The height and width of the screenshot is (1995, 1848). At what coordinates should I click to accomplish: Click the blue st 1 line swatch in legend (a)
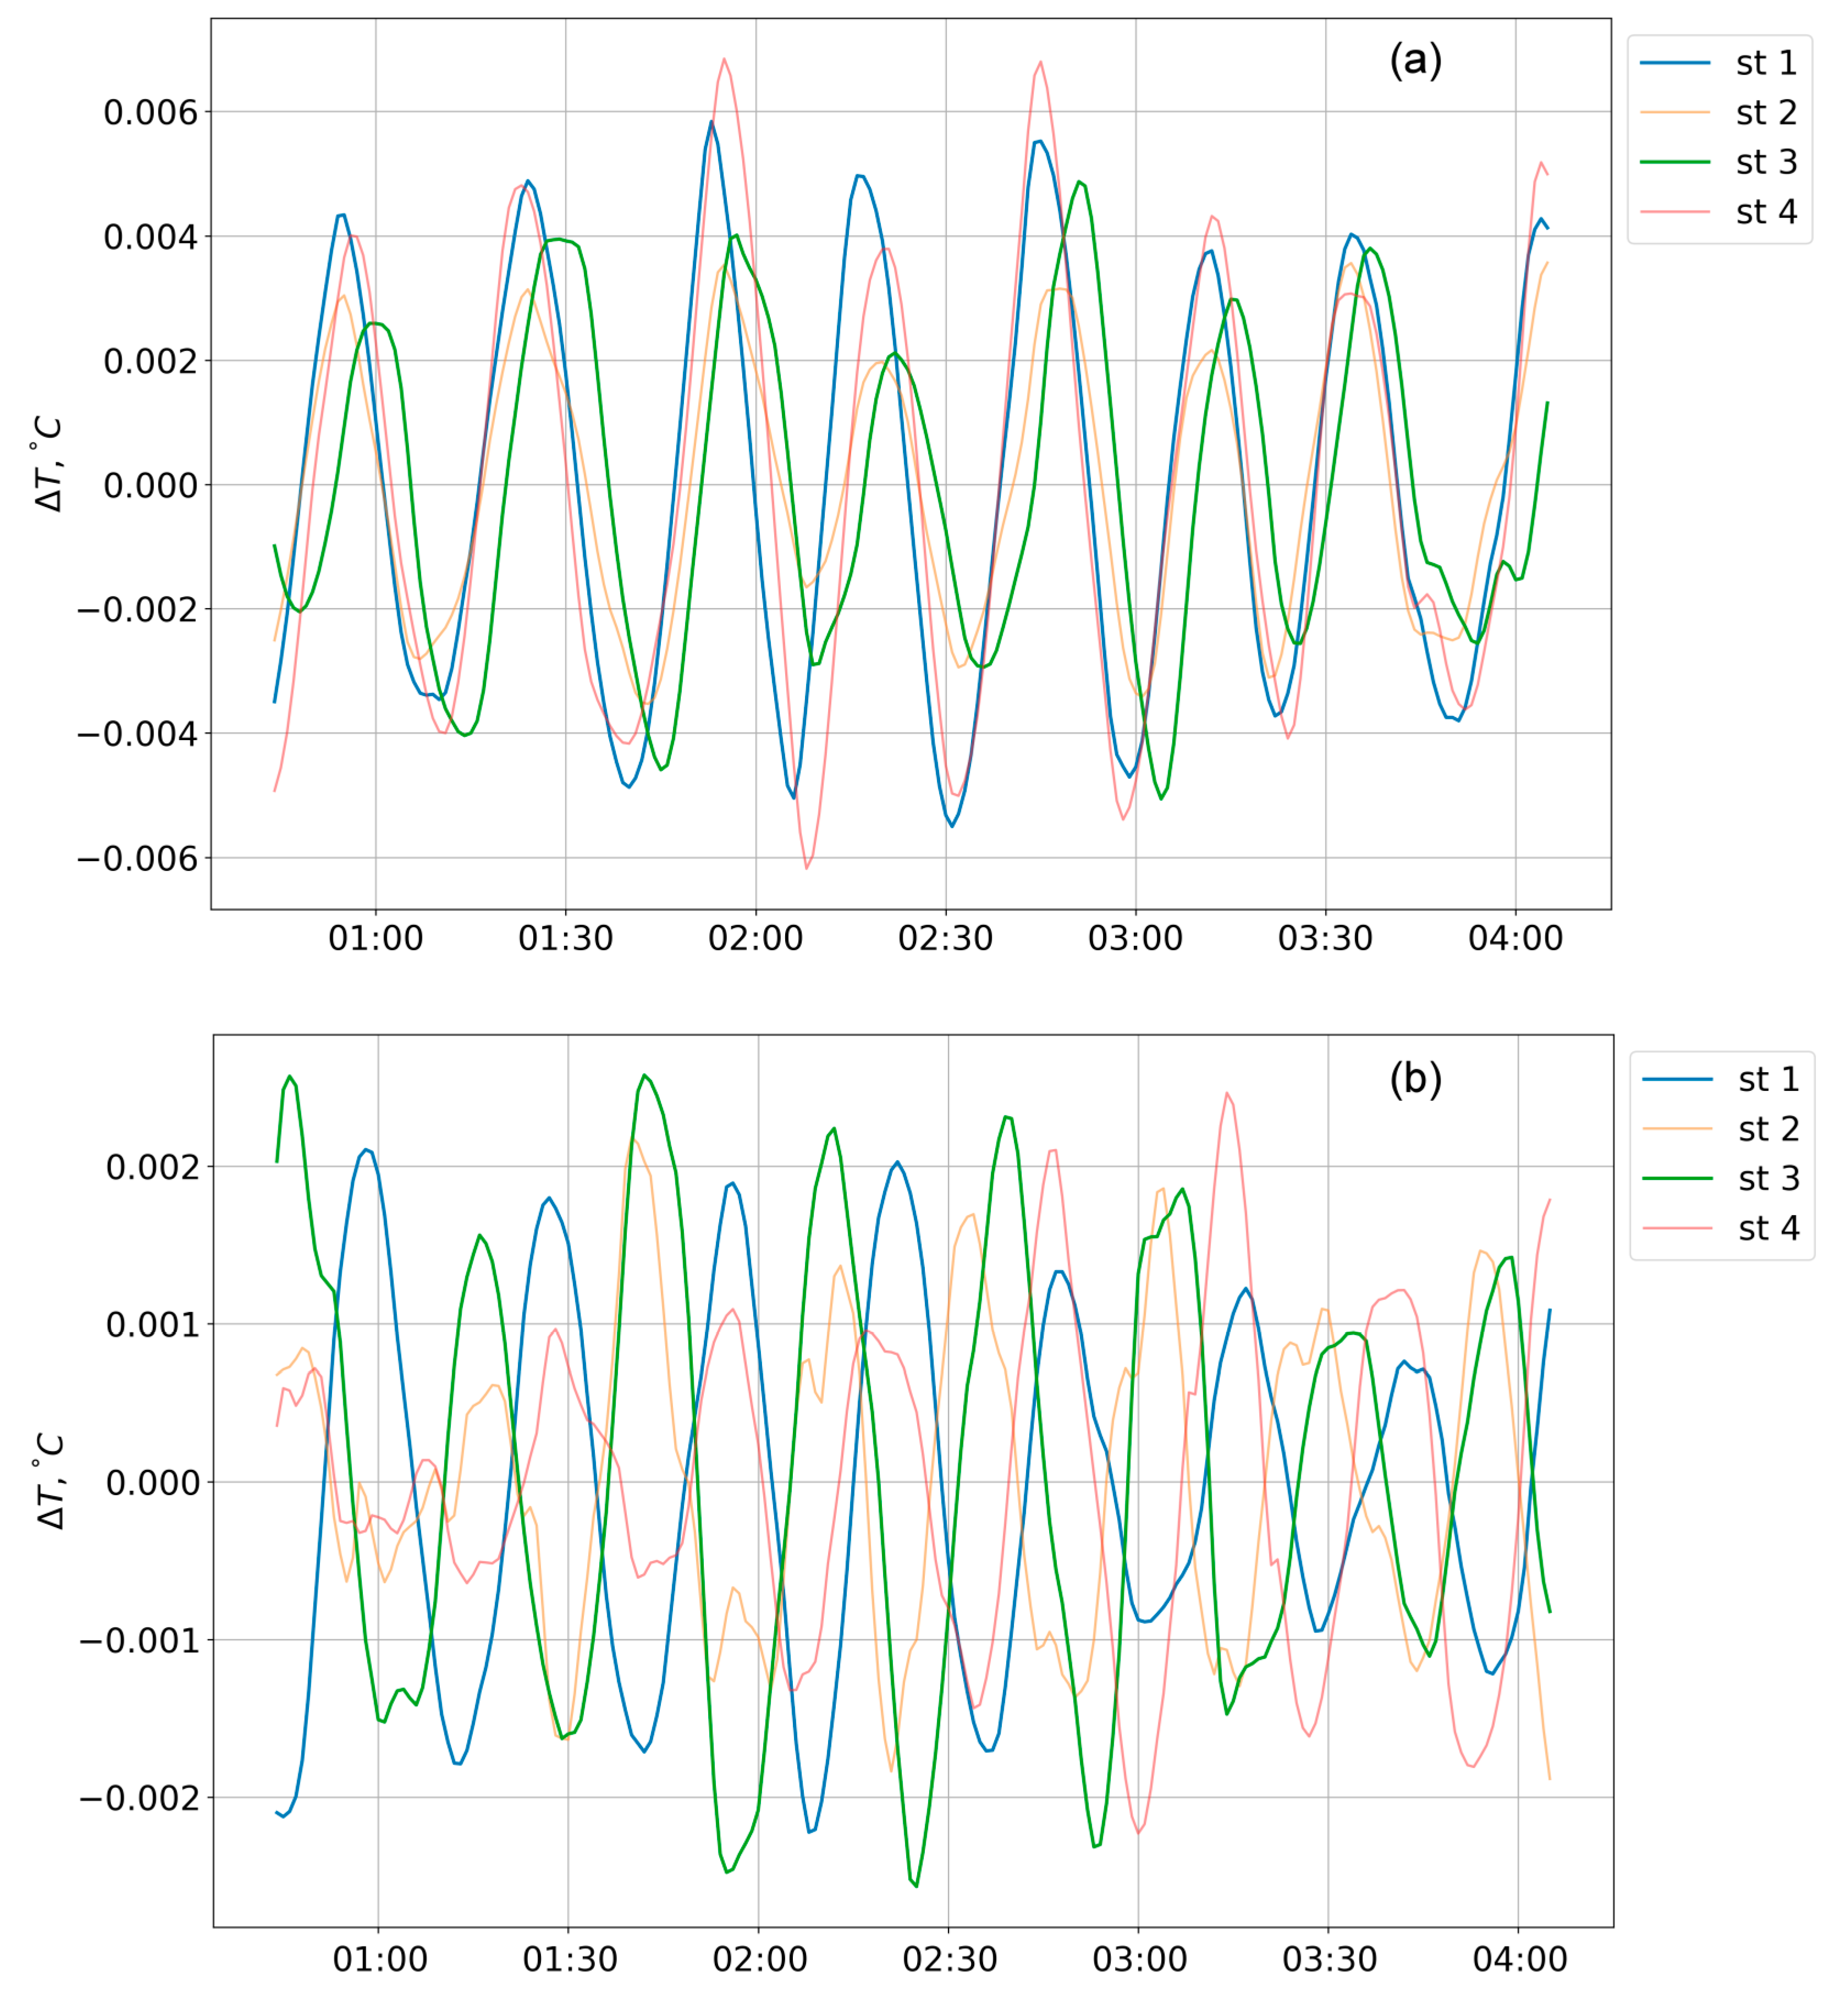click(1675, 63)
